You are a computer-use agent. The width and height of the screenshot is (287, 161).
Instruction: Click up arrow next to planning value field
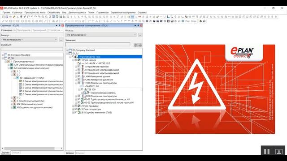pyautogui.click(x=135, y=45)
